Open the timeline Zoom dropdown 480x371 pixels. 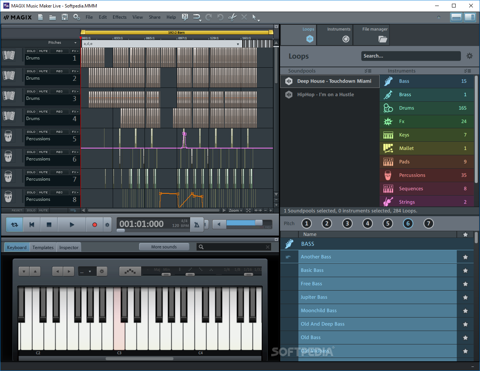(x=236, y=211)
